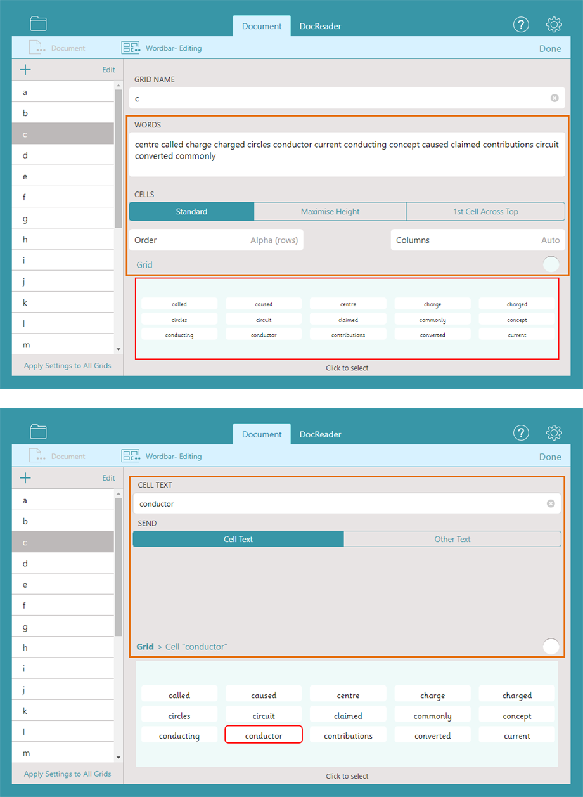Select the Standard cells layout option
The height and width of the screenshot is (797, 583).
[x=191, y=211]
